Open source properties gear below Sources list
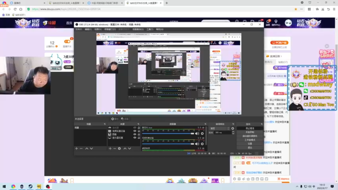The height and width of the screenshot is (190, 338). coord(120,149)
